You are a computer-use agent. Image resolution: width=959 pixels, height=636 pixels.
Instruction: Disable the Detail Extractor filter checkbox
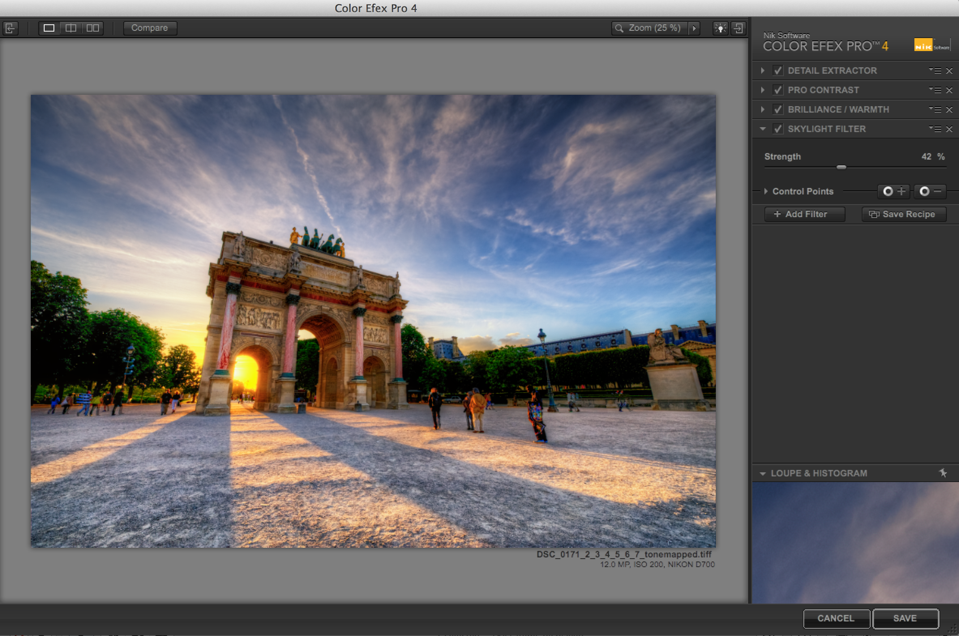tap(777, 70)
